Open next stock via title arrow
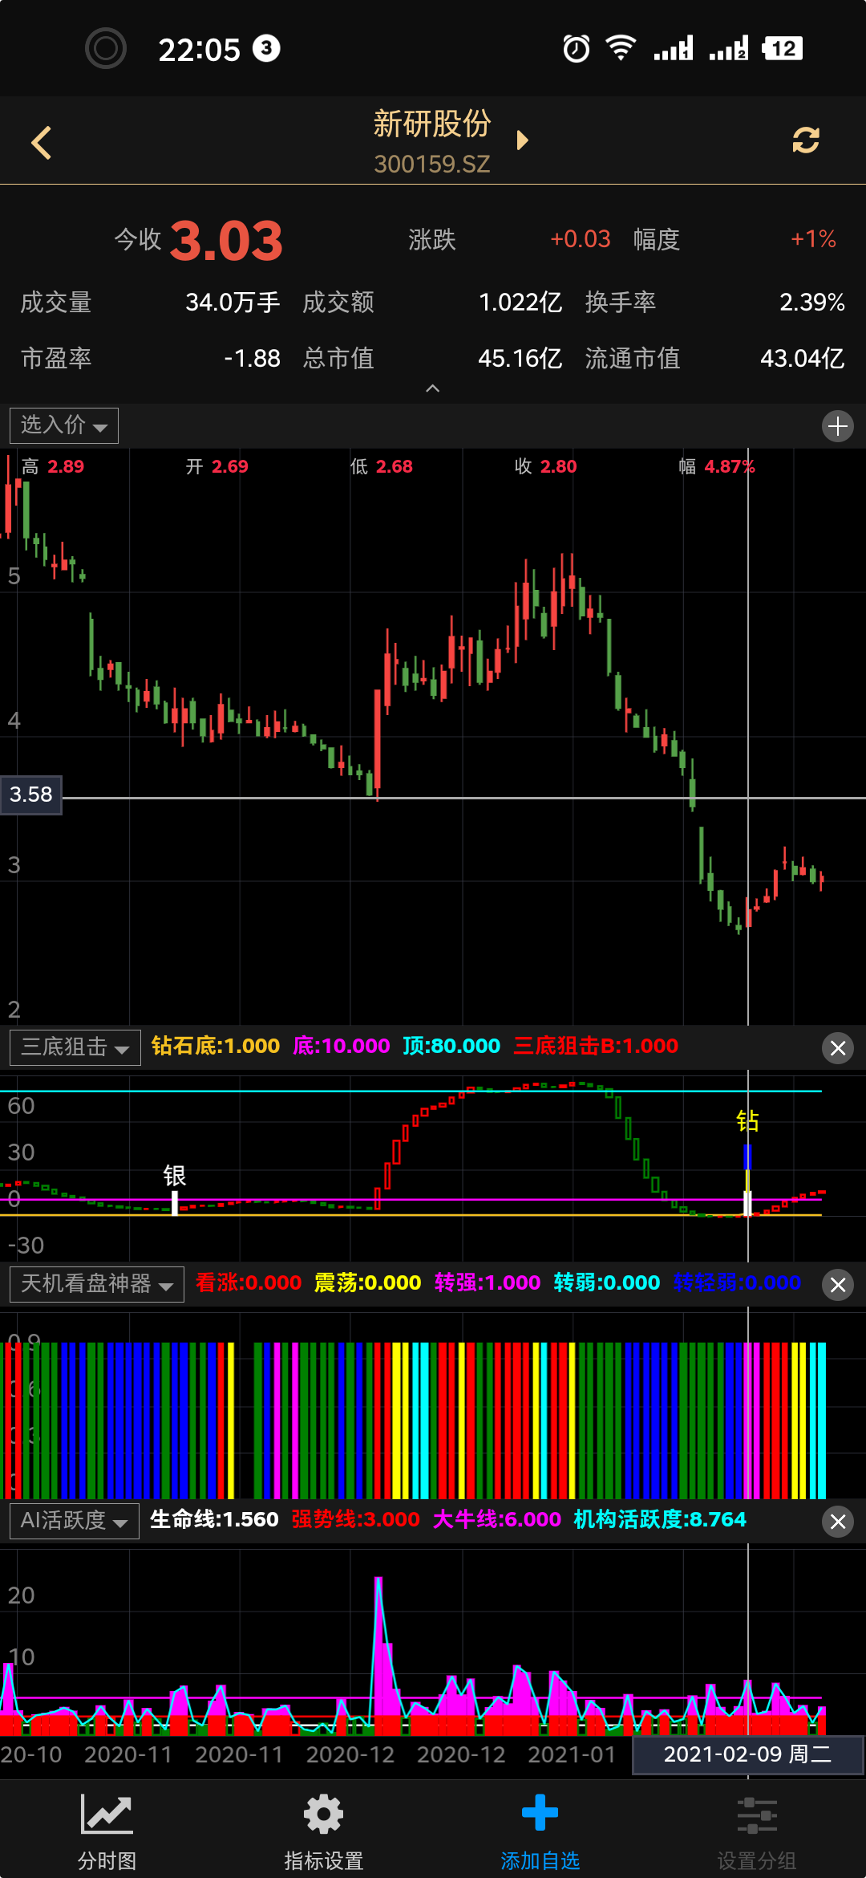 click(523, 140)
